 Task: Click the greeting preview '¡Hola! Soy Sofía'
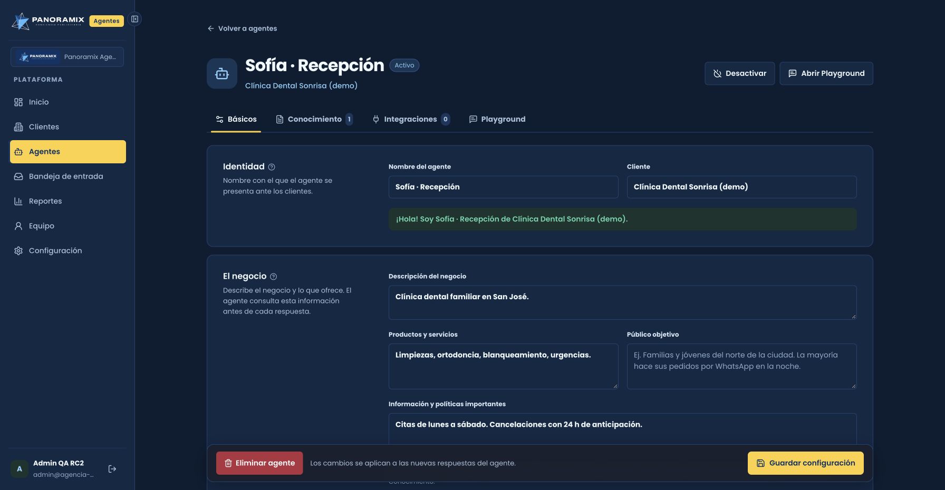623,219
